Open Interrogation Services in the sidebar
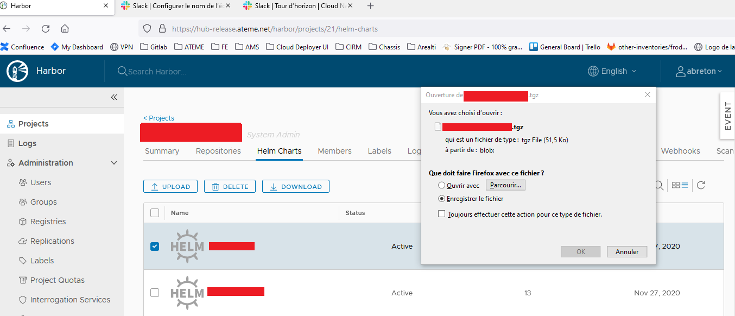Image resolution: width=735 pixels, height=316 pixels. click(x=70, y=300)
